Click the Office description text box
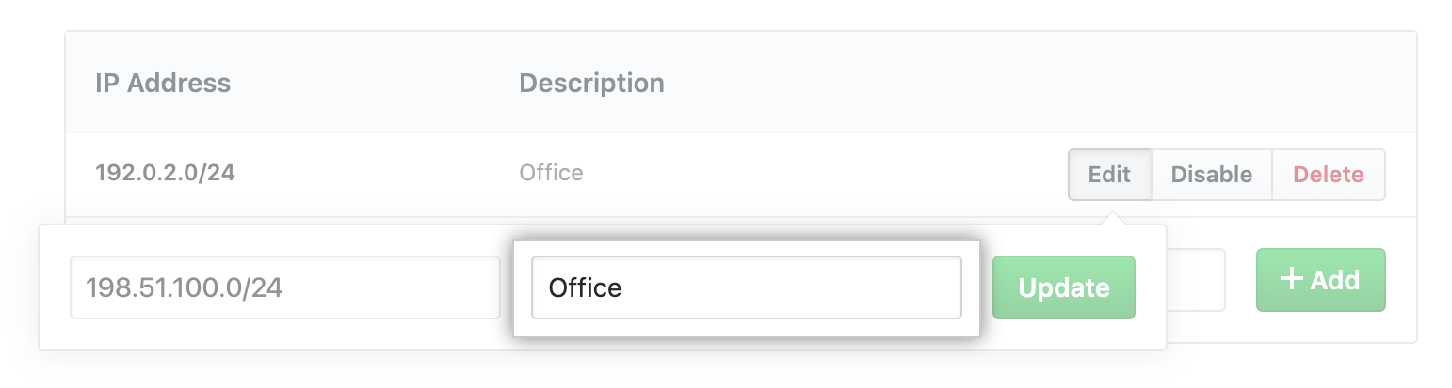Screen dimensions: 1452x388 (746, 287)
